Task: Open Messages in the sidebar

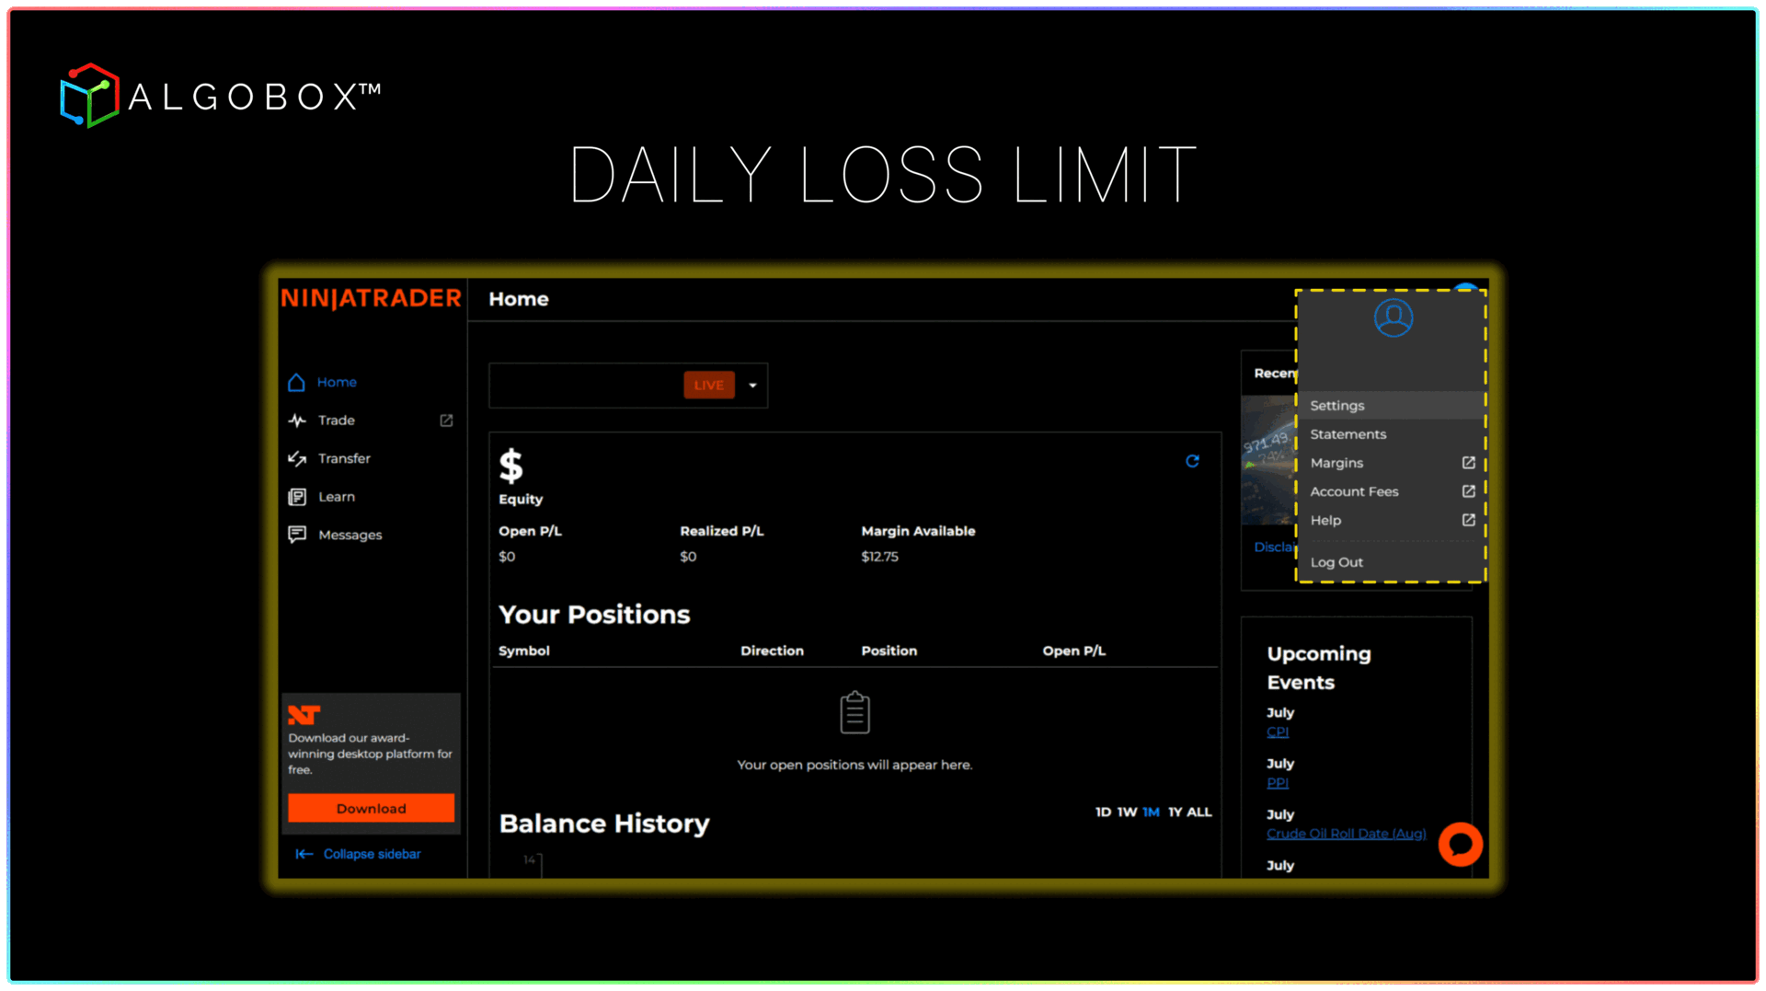Action: coord(350,535)
